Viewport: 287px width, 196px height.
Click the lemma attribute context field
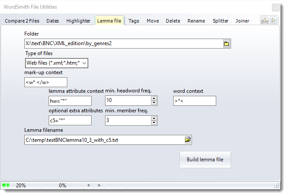[70, 101]
